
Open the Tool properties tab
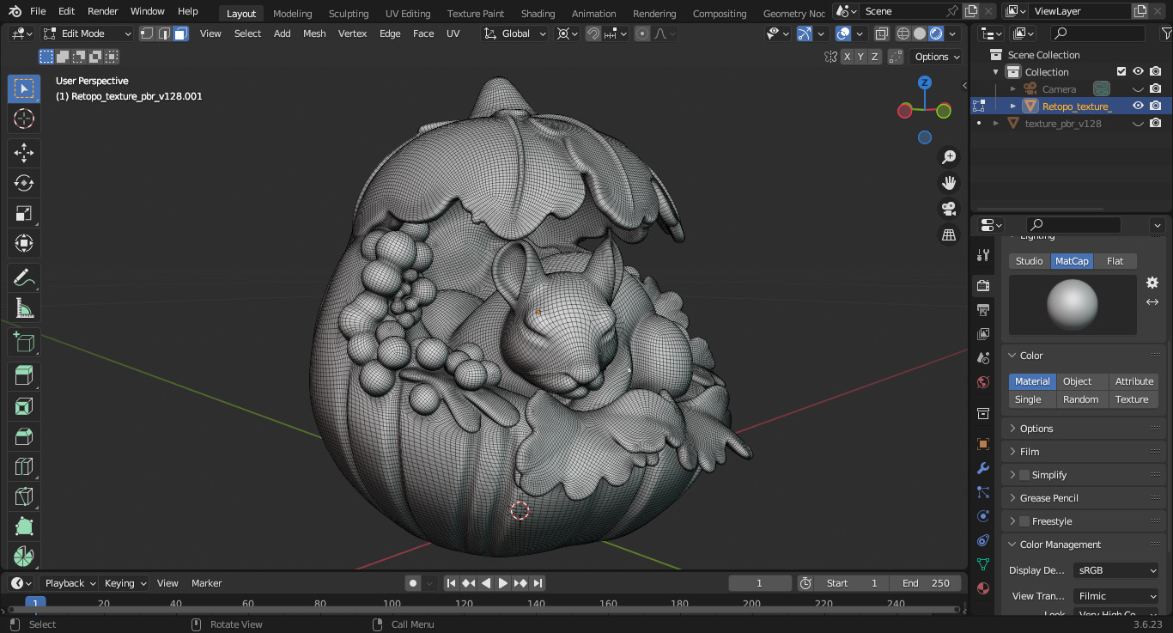click(983, 255)
